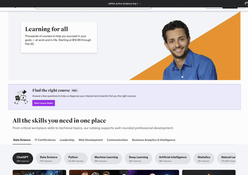Open the JAPAN_Active Guidance Exp 1 dropdown

point(124,3)
